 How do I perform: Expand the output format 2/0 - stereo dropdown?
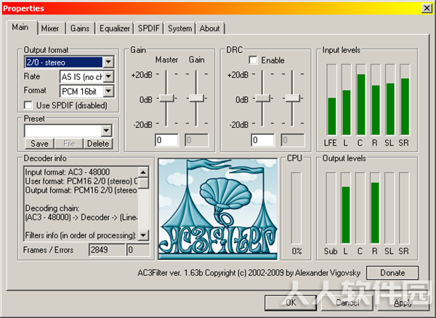click(x=108, y=62)
